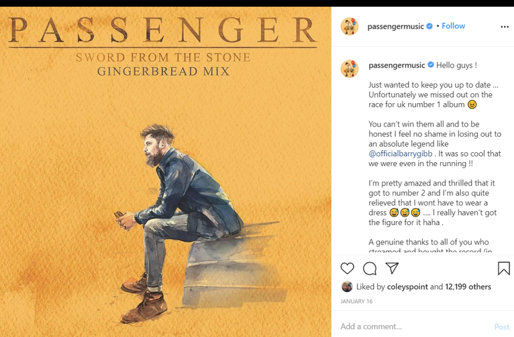Click the verified badge in the caption
The width and height of the screenshot is (514, 337).
click(431, 65)
